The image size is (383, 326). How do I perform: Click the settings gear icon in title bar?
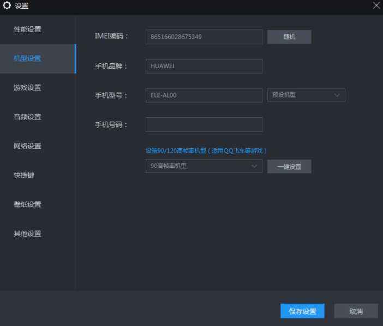7,6
